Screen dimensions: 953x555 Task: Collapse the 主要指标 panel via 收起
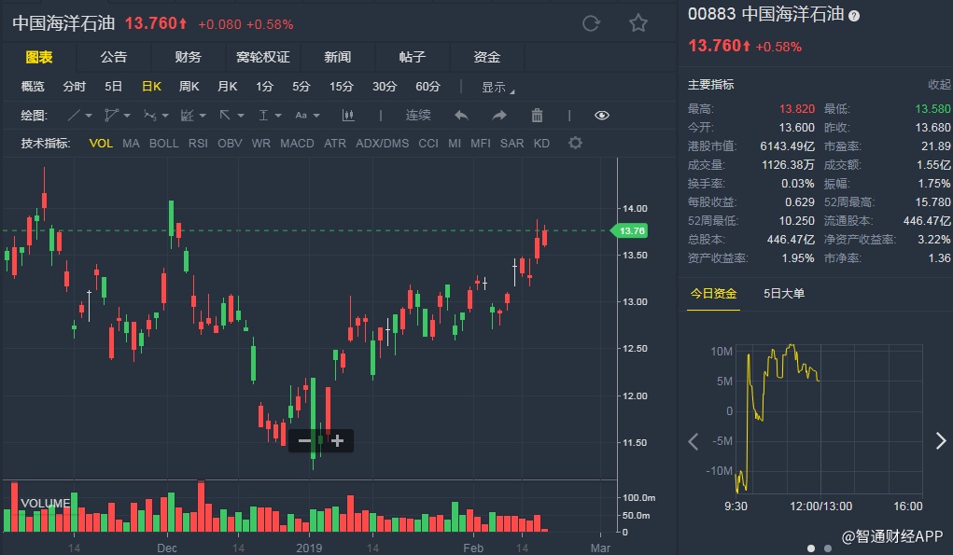pos(938,85)
